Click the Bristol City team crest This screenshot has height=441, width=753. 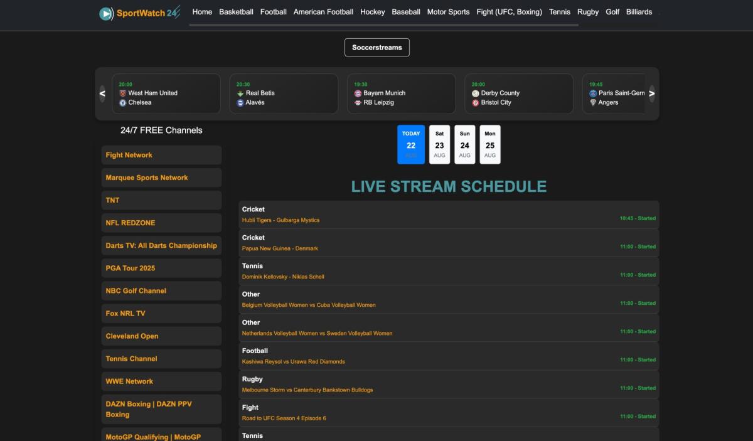click(x=476, y=102)
